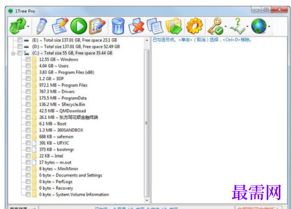Click the (D:) drive size text
The image size is (291, 209).
(76, 46)
